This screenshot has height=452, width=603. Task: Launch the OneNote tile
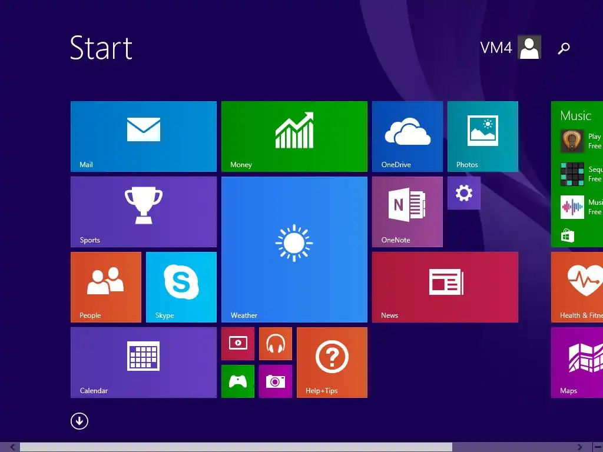click(407, 212)
